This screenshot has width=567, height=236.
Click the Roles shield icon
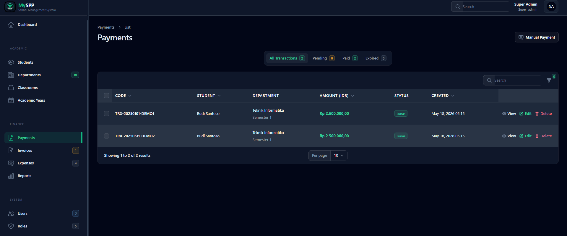click(11, 226)
